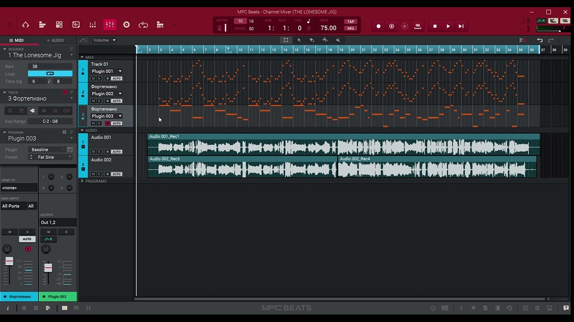
Task: Click the undo arrow
Action: coord(540,40)
